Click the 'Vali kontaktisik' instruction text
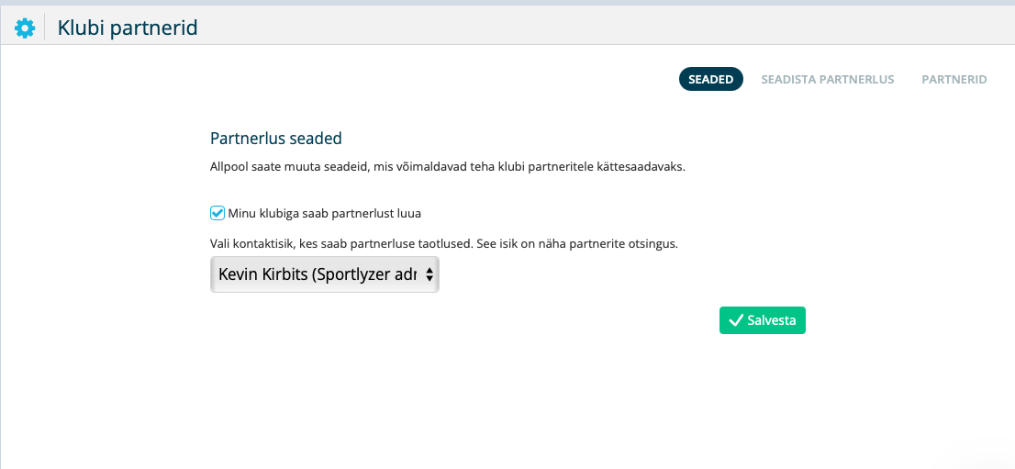Image resolution: width=1015 pixels, height=469 pixels. (444, 244)
